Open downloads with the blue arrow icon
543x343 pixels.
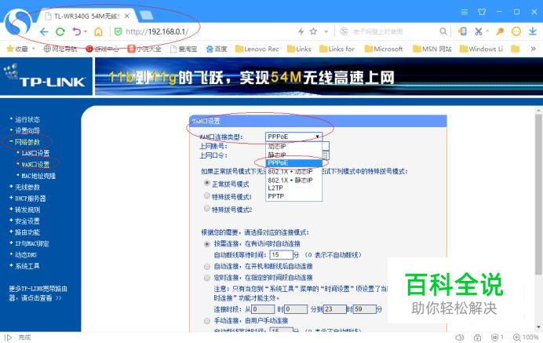533,31
